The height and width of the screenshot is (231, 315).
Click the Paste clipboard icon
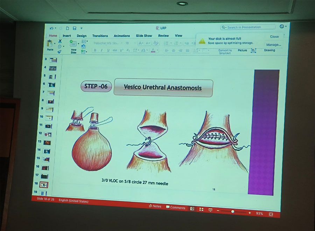50,43
